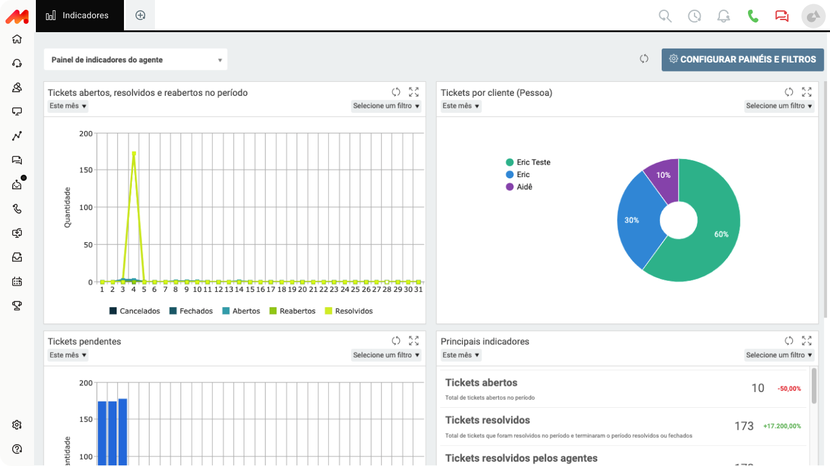Open the help question mark icon
Screen dimensions: 830x466
pyautogui.click(x=17, y=449)
